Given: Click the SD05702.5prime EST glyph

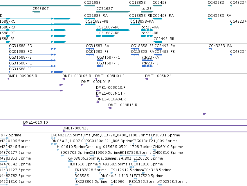Looking at the screenshot, I should 62,156.
